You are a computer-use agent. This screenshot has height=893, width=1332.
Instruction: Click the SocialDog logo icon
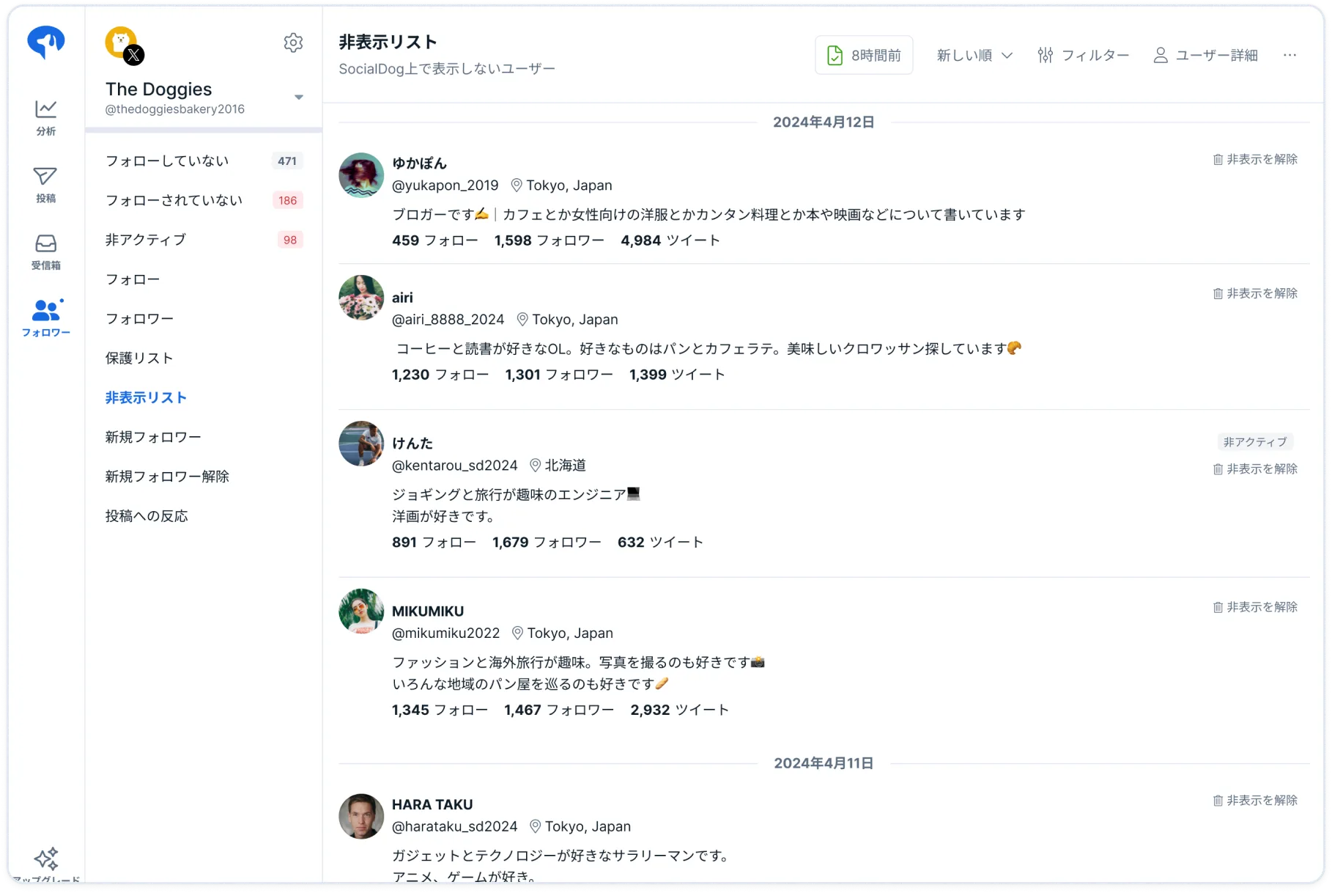(x=45, y=42)
